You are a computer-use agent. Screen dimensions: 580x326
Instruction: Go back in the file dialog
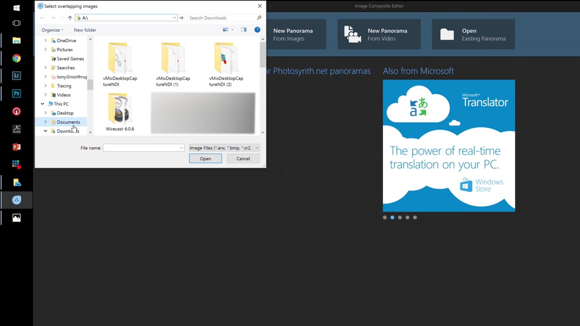point(43,18)
